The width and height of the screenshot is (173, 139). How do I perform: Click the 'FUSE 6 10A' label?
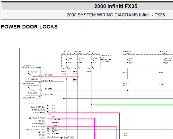[x=95, y=61]
